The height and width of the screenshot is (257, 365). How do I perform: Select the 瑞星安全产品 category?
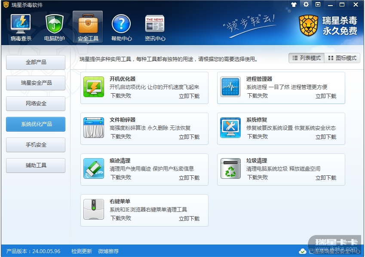click(x=36, y=83)
